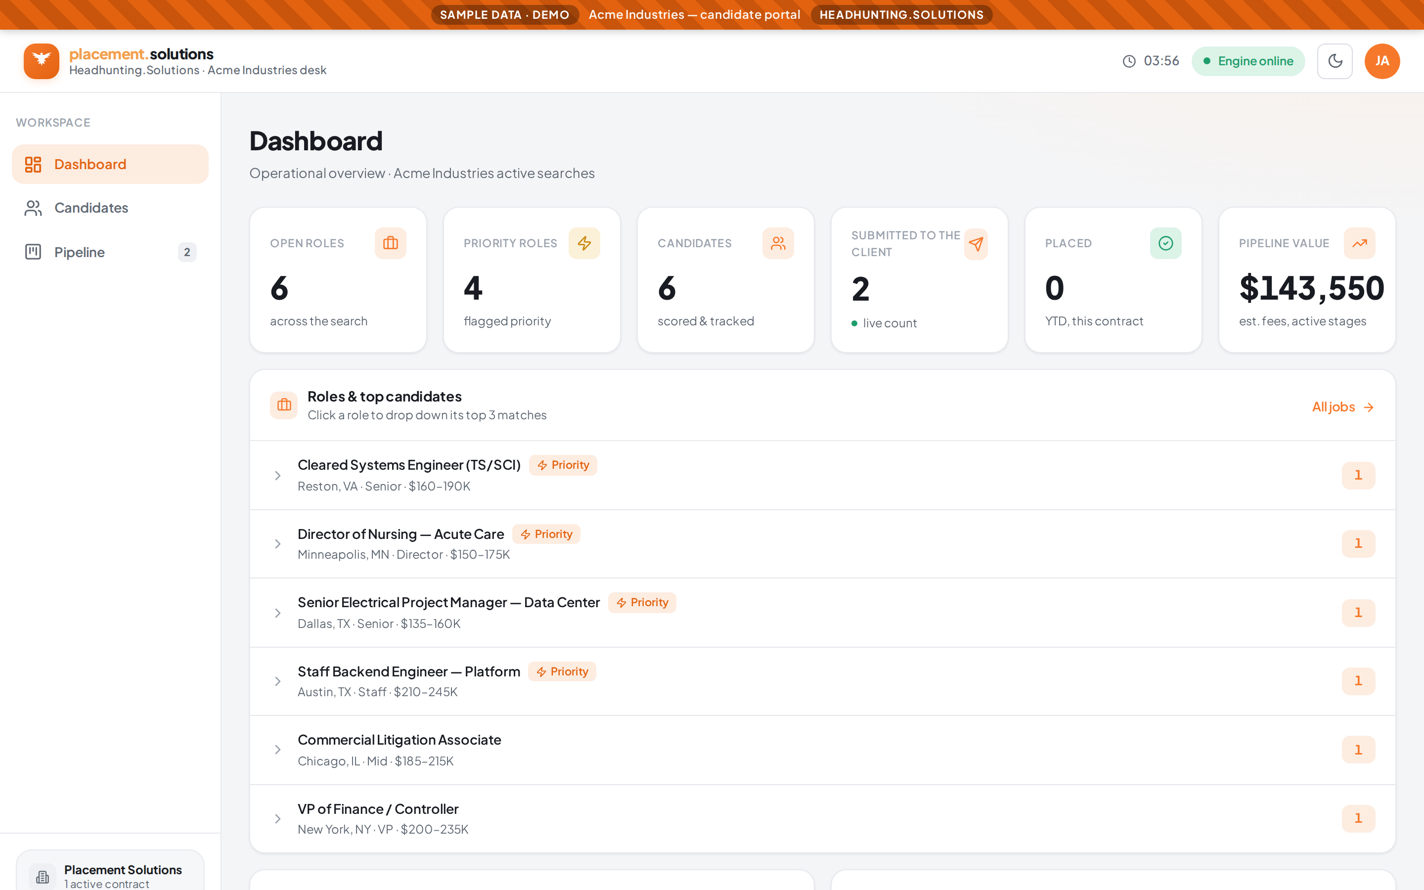This screenshot has height=890, width=1424.
Task: Click candidate count badge for Director of Nursing
Action: click(x=1359, y=543)
